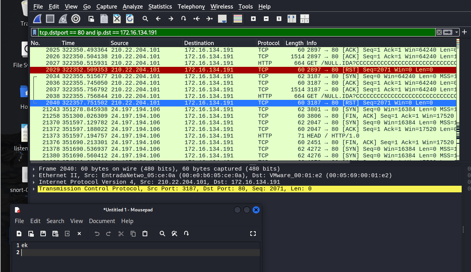Save As icon in Mousepad toolbar
The image size is (471, 272).
(55, 234)
